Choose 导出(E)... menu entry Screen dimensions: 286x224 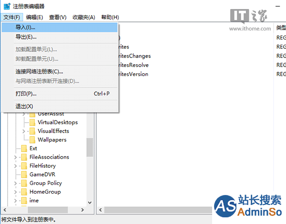[60, 37]
